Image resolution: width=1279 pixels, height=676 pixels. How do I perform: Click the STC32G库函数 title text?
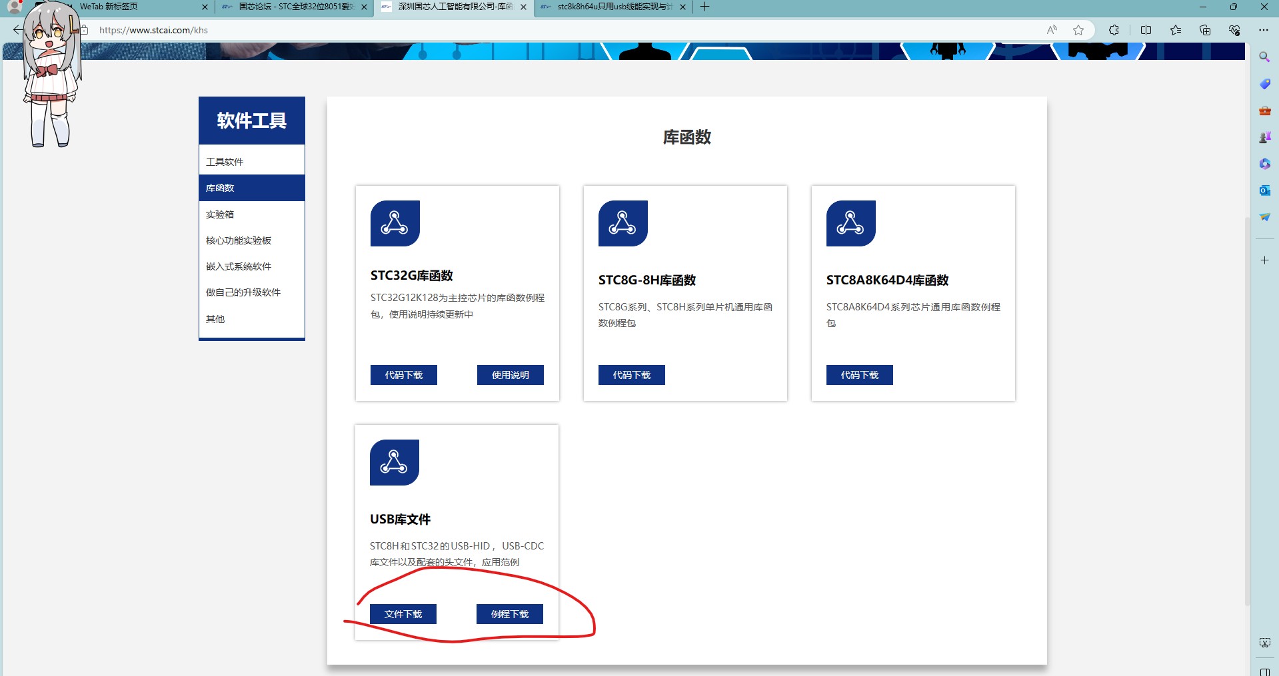[412, 276]
